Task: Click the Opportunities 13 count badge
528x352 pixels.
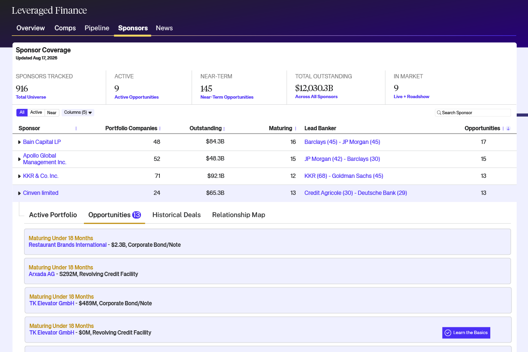Action: tap(136, 215)
